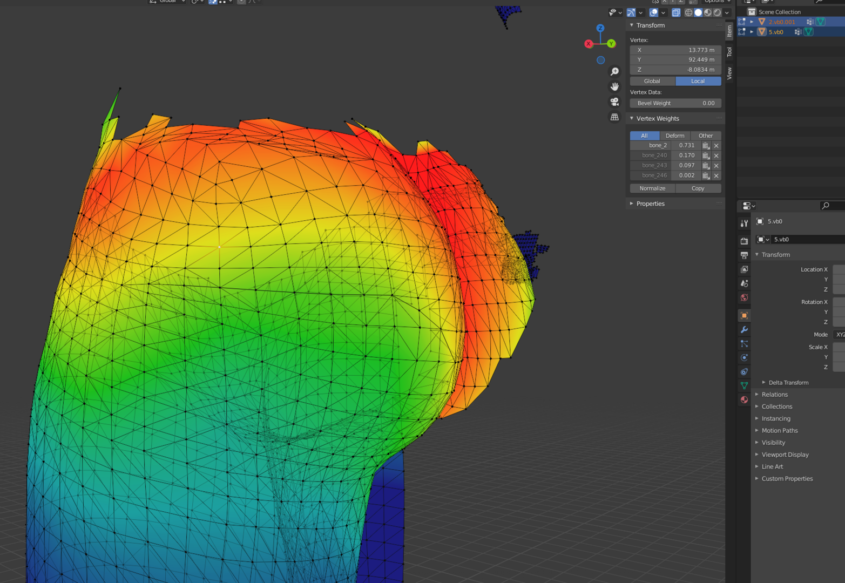Switch perspective/orthographic grid icon
The height and width of the screenshot is (583, 845).
point(614,117)
